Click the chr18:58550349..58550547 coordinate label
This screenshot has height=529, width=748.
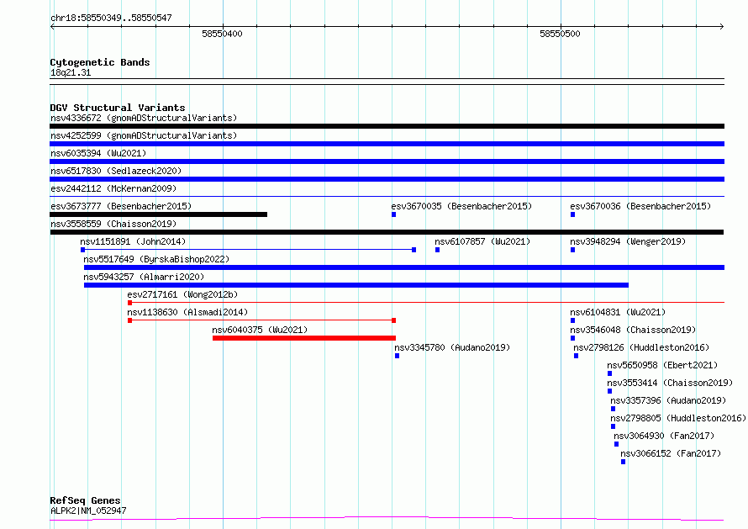tap(111, 19)
